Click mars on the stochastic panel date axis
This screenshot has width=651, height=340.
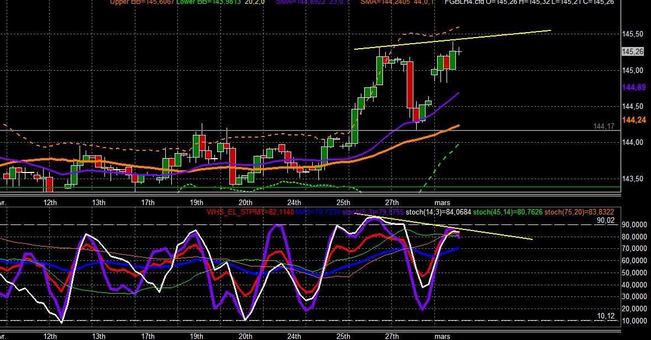click(442, 336)
